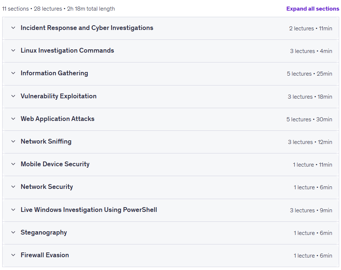Open the Steganography section title
341x270 pixels.
pyautogui.click(x=44, y=232)
